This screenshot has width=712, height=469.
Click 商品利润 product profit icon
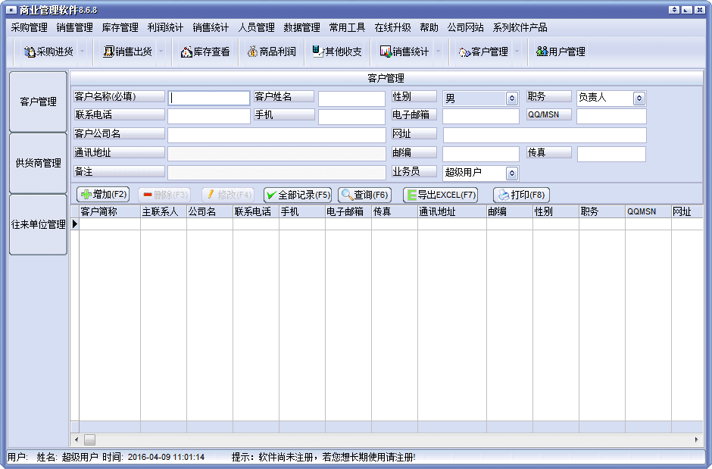(271, 52)
